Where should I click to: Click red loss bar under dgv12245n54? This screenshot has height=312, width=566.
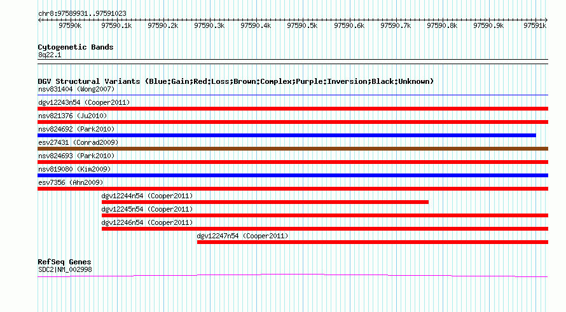point(325,215)
